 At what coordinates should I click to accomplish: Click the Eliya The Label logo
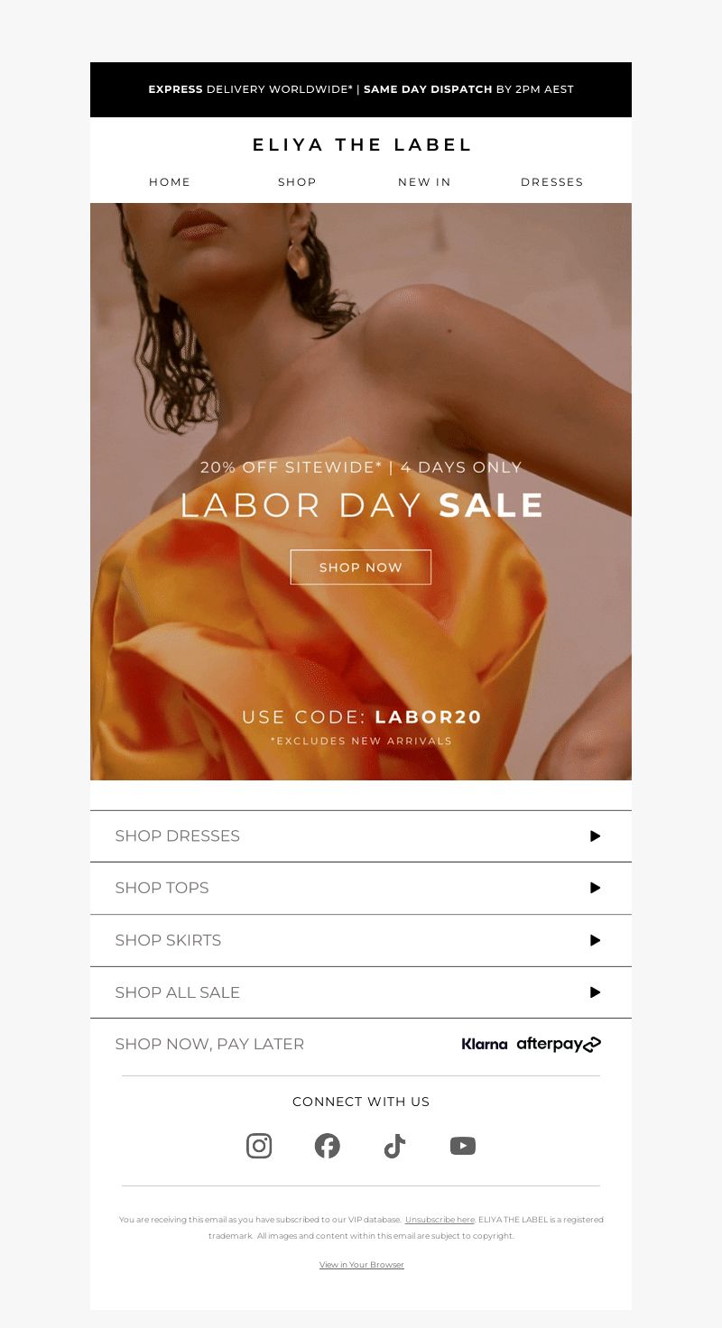click(362, 144)
